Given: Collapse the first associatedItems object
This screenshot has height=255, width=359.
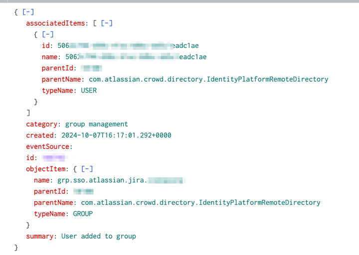Looking at the screenshot, I should 48,34.
